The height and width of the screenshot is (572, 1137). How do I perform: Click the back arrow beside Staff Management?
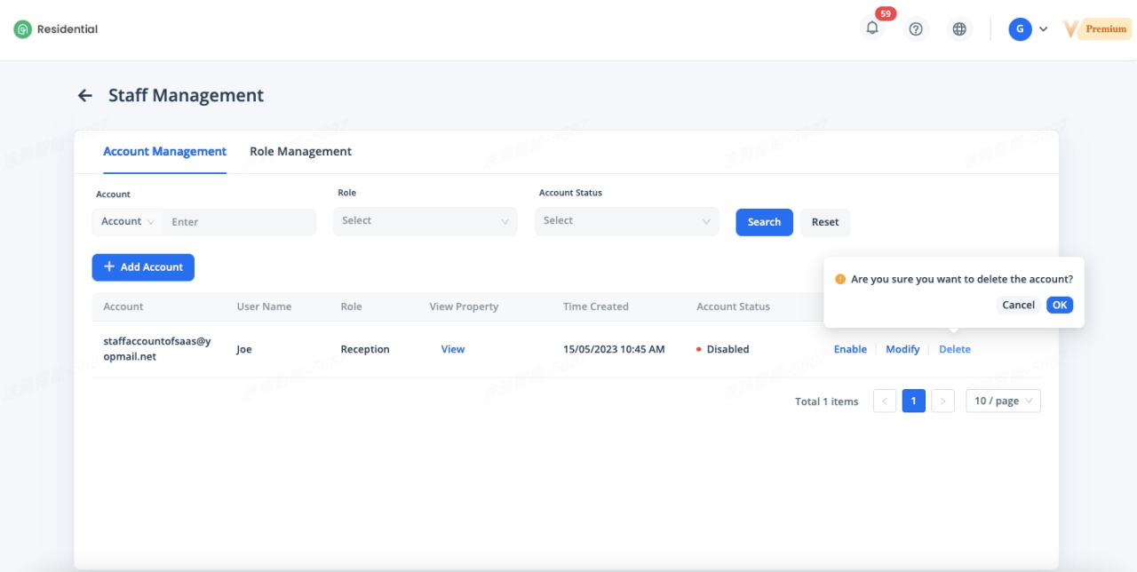tap(85, 96)
